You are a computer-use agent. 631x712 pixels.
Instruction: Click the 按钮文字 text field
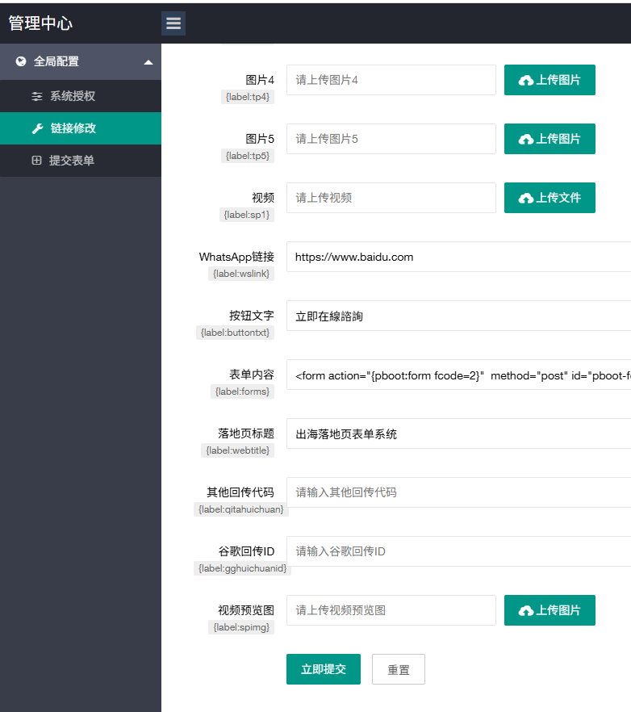tap(458, 316)
